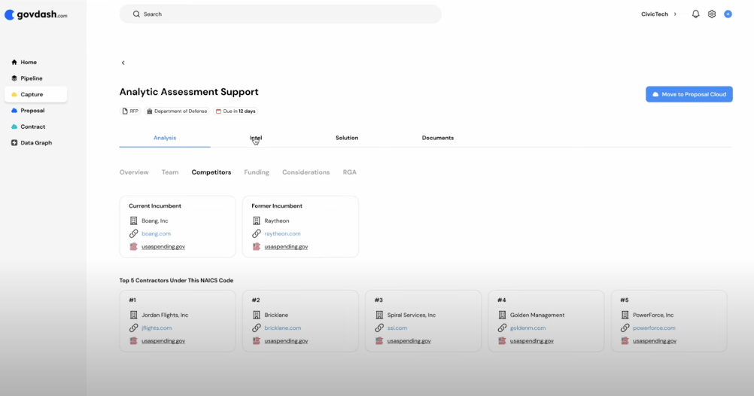Click link icon beside raytheon.com
The width and height of the screenshot is (754, 396).
pos(257,233)
